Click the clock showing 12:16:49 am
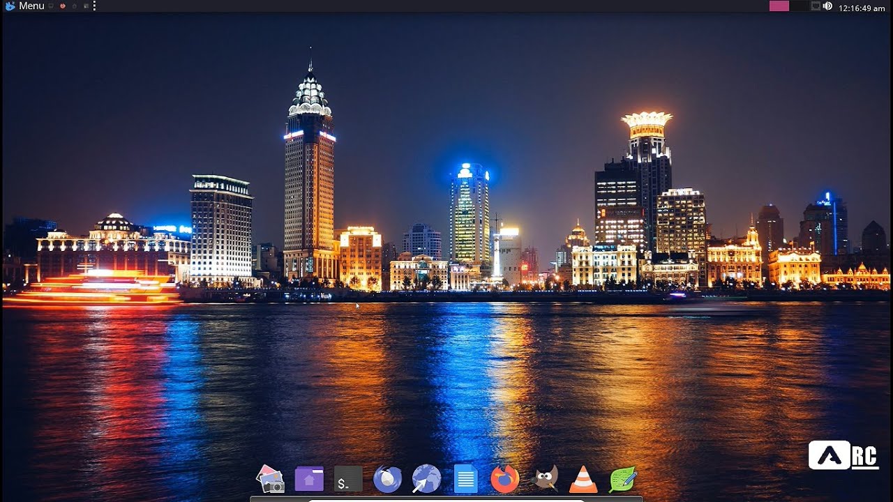 click(862, 8)
